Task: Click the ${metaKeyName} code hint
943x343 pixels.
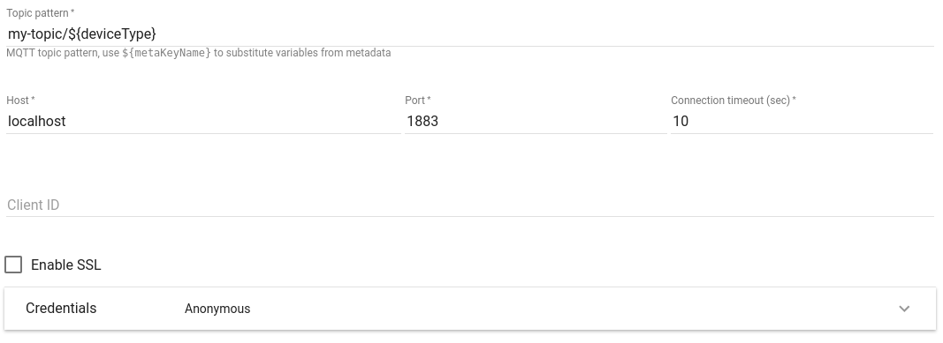Action: tap(166, 53)
